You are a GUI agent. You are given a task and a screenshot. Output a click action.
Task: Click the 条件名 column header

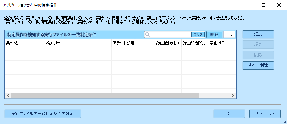tap(25, 43)
